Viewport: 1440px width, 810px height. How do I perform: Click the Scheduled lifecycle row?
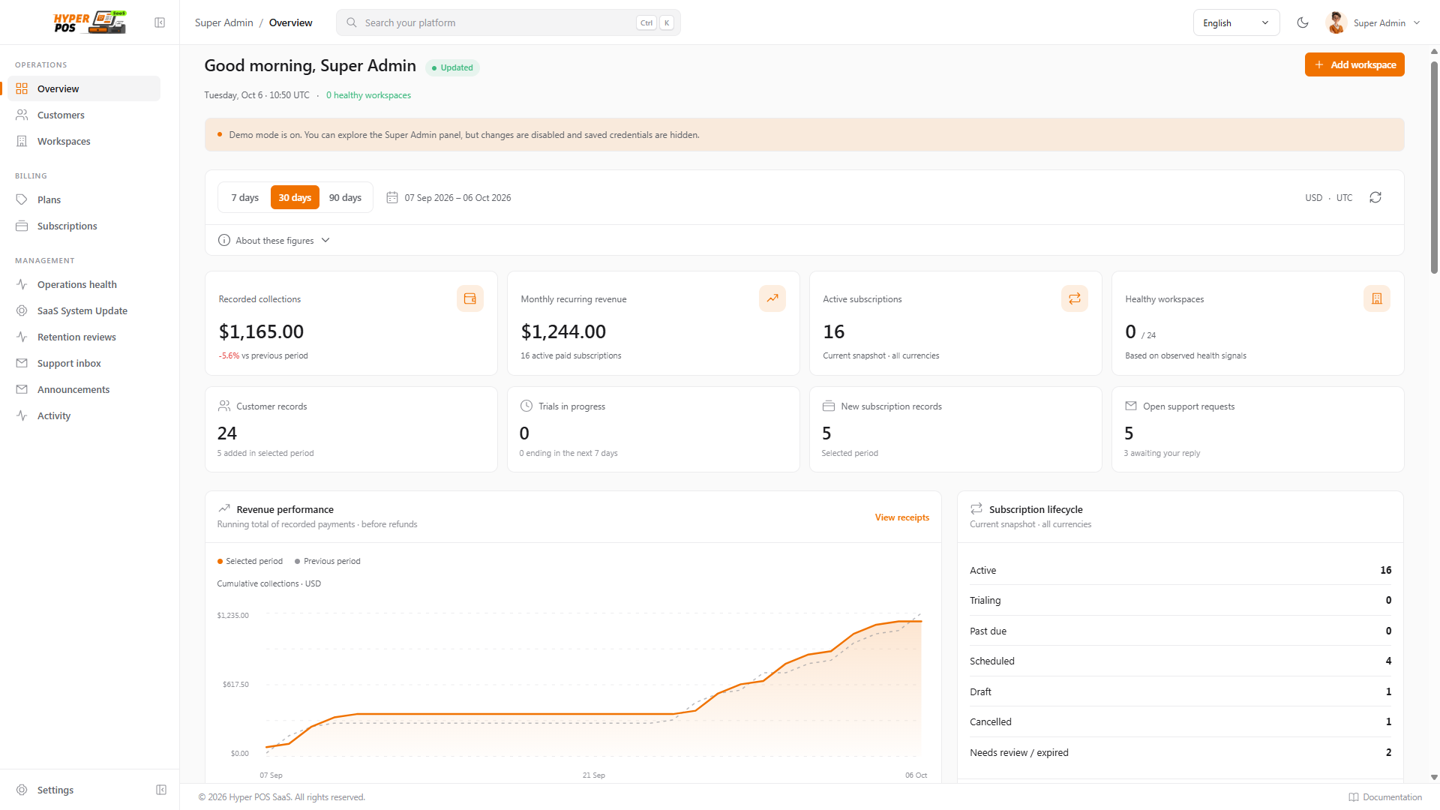pos(1180,661)
